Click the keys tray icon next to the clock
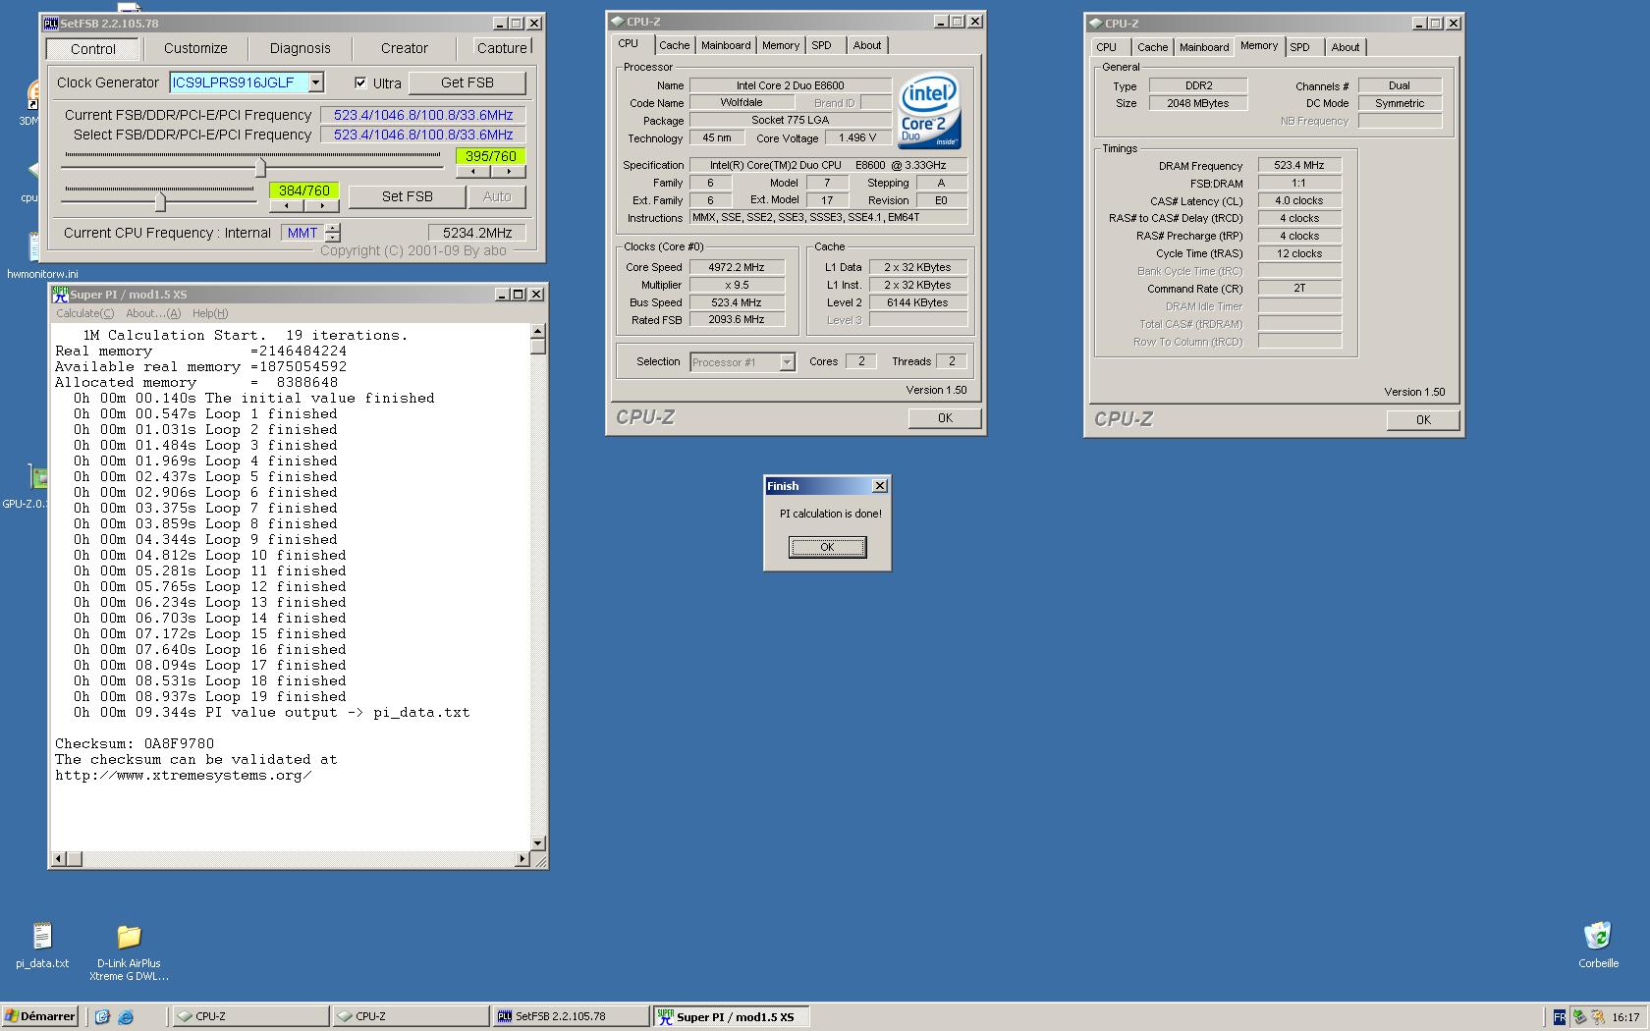Screen dimensions: 1650x1031 pyautogui.click(x=1598, y=1017)
